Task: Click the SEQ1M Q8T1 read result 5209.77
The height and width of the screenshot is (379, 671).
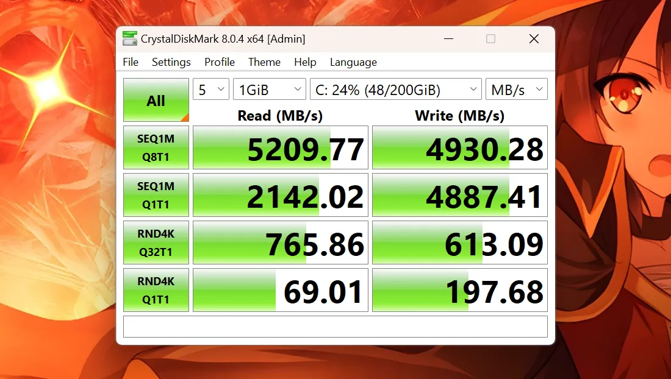Action: (281, 147)
